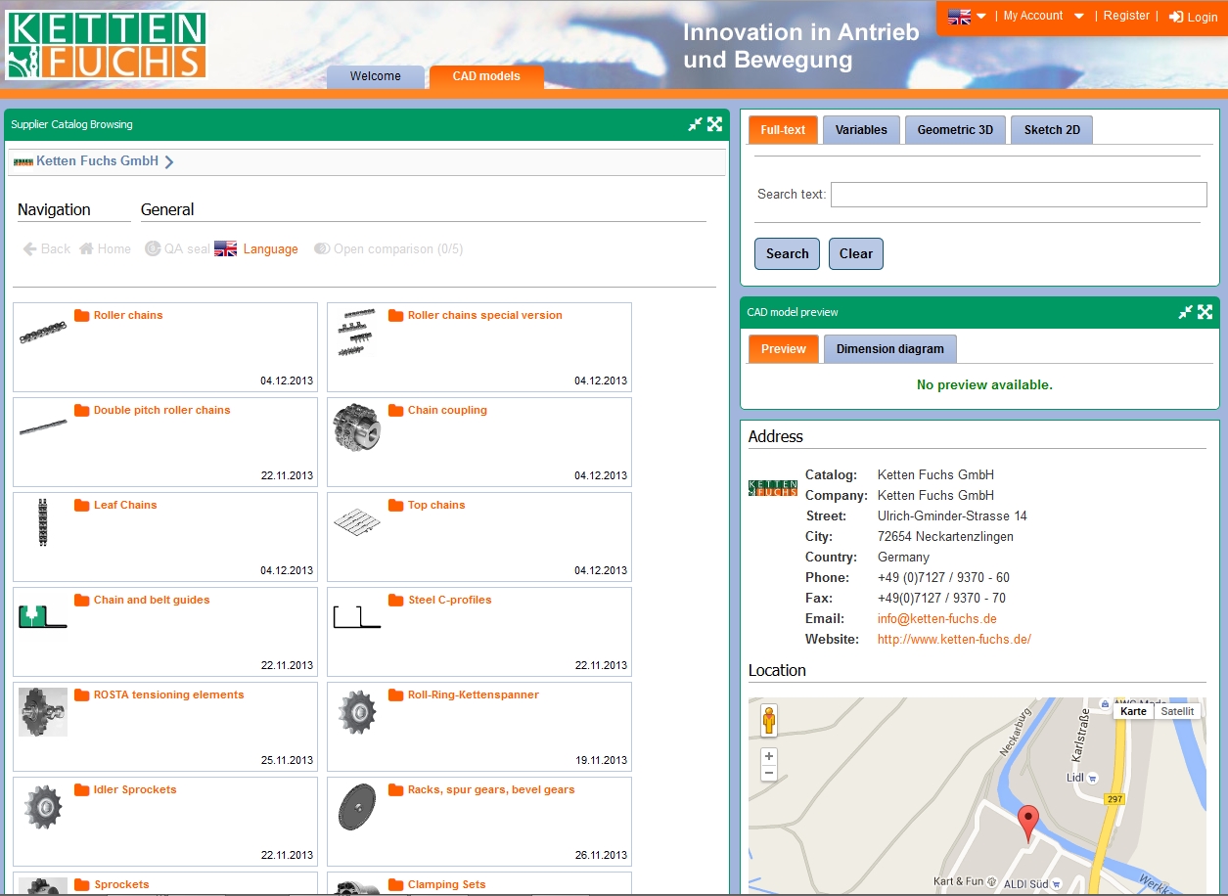Click the maximize icon in Supplier Catalog Browsing

click(715, 124)
